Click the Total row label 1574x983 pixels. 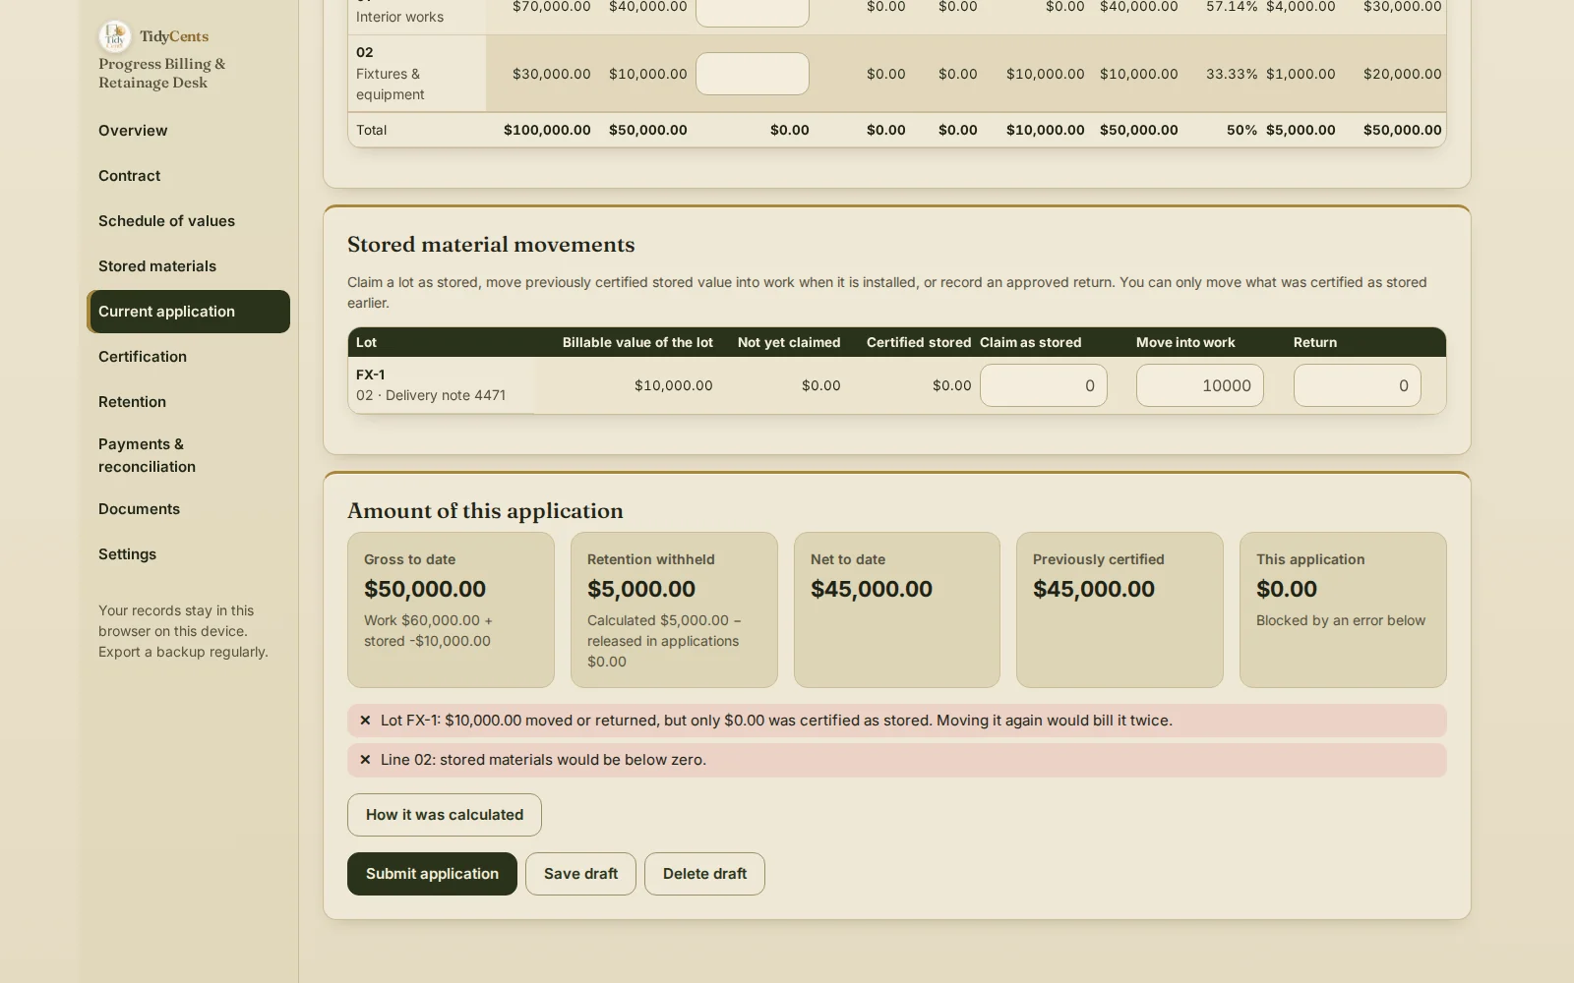(x=371, y=130)
